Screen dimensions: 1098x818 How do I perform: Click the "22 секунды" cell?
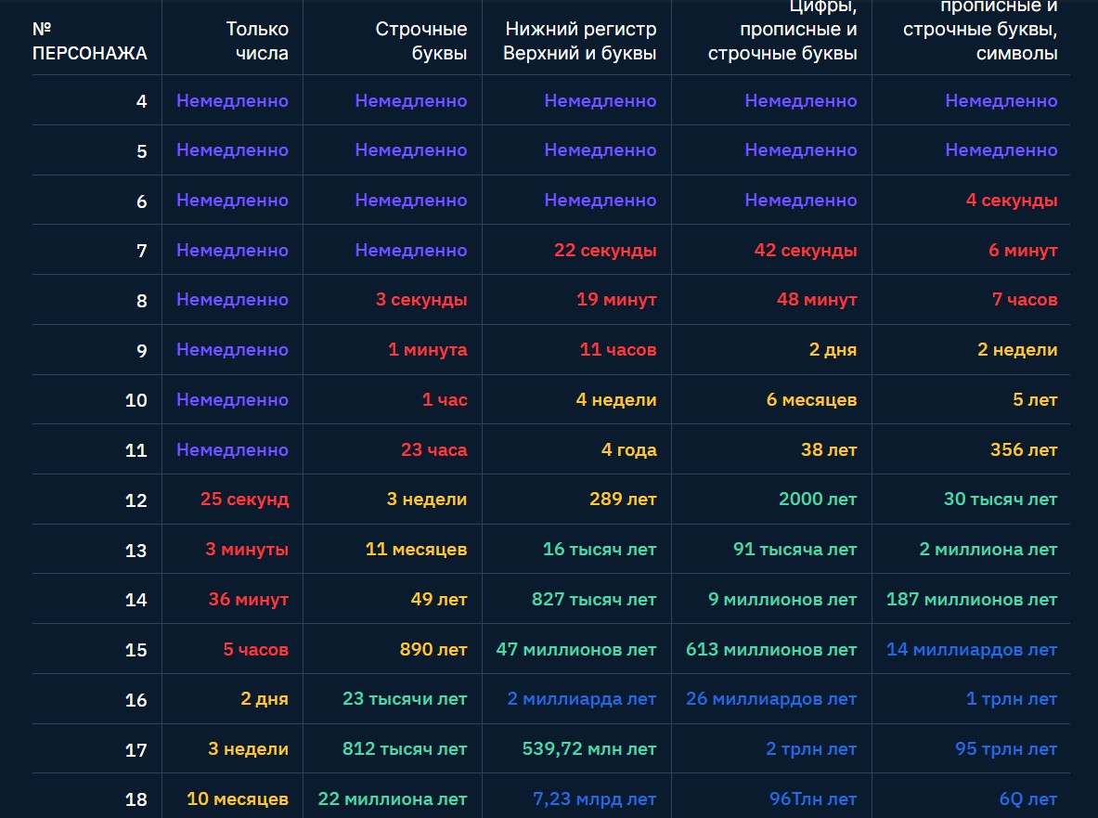(605, 251)
